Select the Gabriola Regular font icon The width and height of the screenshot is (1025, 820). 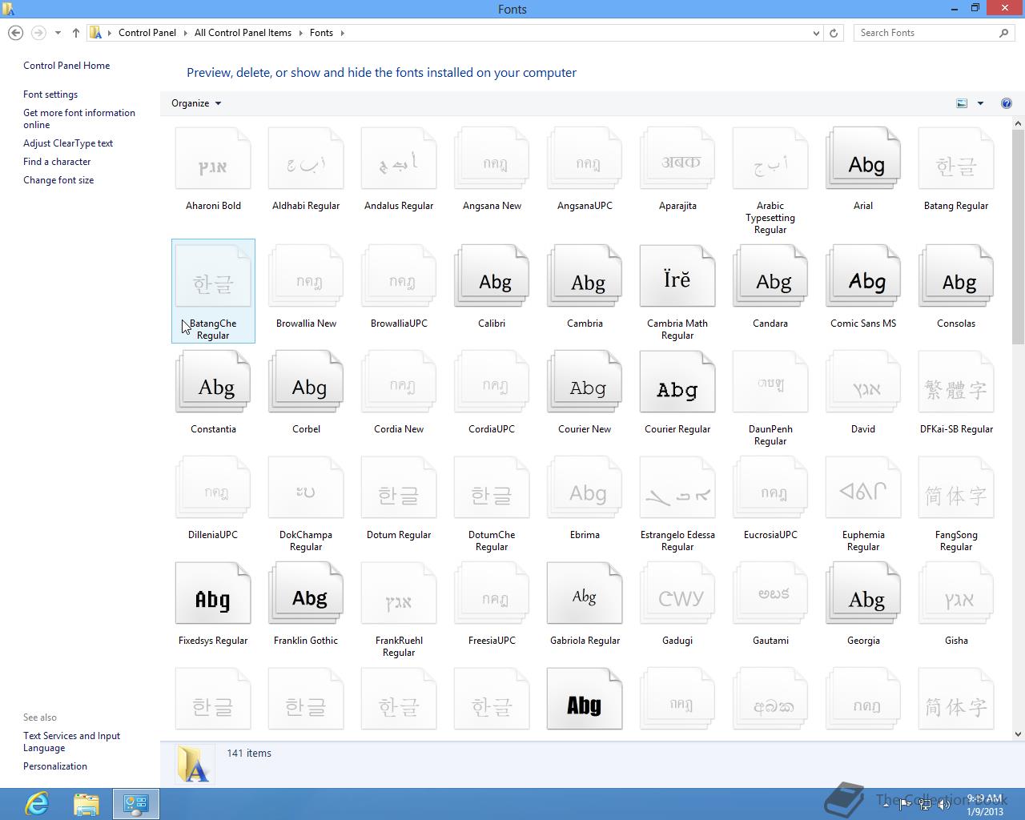click(585, 593)
